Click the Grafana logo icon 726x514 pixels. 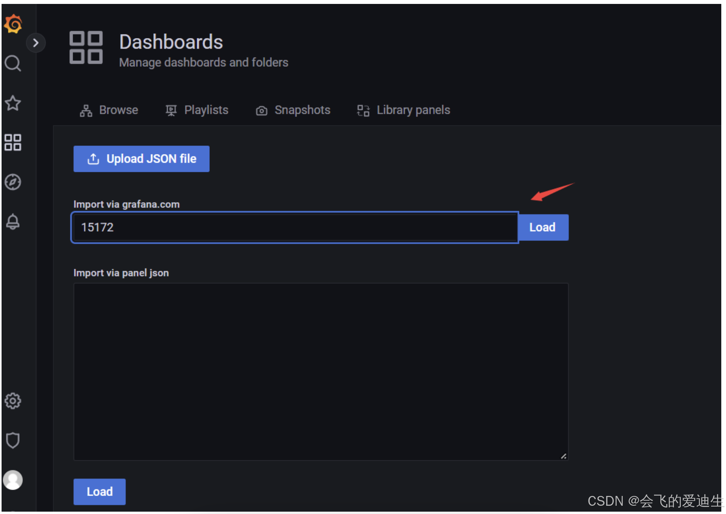13,24
